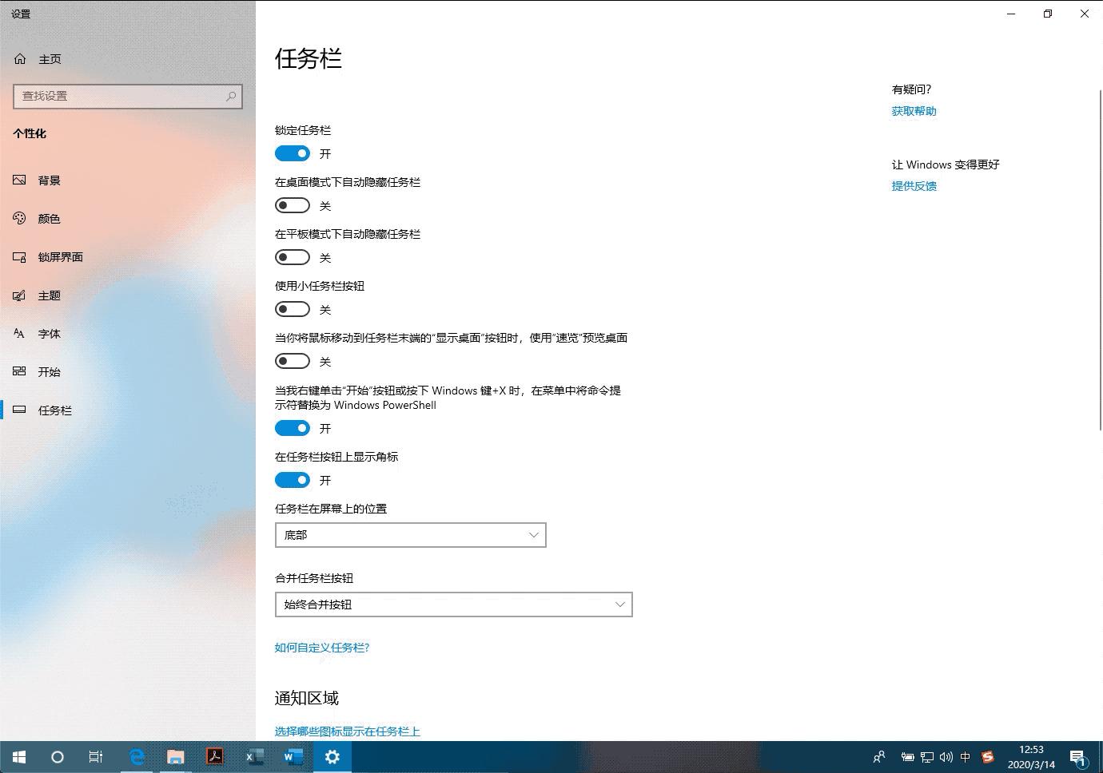
Task: Click the 获取帮助 link
Action: [x=914, y=110]
